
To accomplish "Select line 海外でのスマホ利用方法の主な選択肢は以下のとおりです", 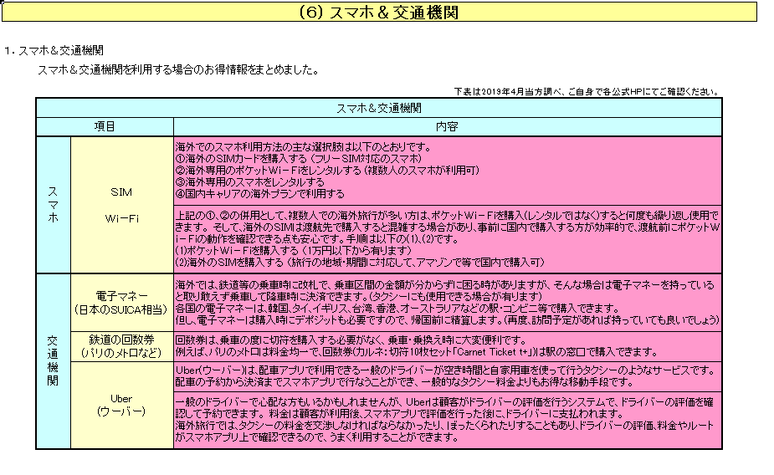I will pyautogui.click(x=304, y=147).
